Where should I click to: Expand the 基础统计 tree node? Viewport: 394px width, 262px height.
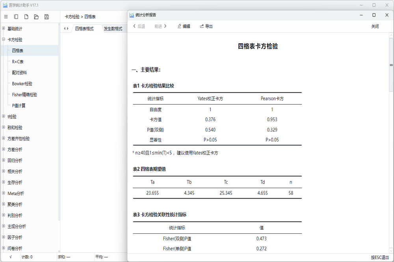coord(4,28)
